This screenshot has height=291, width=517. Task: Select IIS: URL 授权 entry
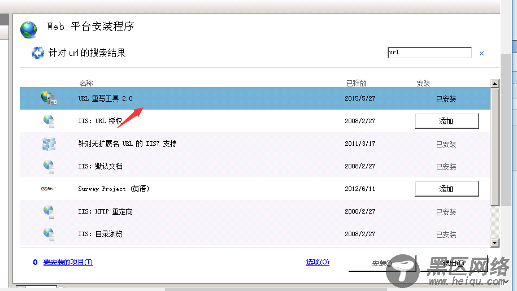255,121
